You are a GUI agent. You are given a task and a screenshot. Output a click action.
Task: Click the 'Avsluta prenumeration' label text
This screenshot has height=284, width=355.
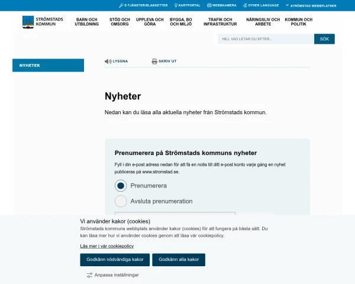pos(162,201)
